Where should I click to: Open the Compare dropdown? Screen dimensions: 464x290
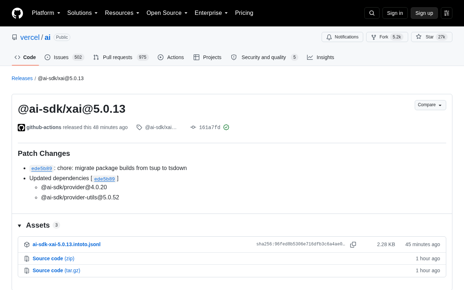pos(430,105)
